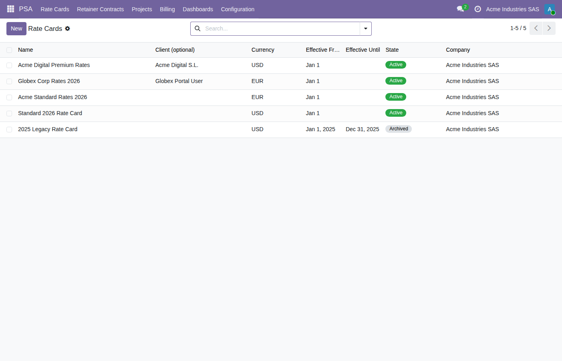Open the Acme Standard Rates 2026 record
The image size is (562, 361).
coord(53,97)
